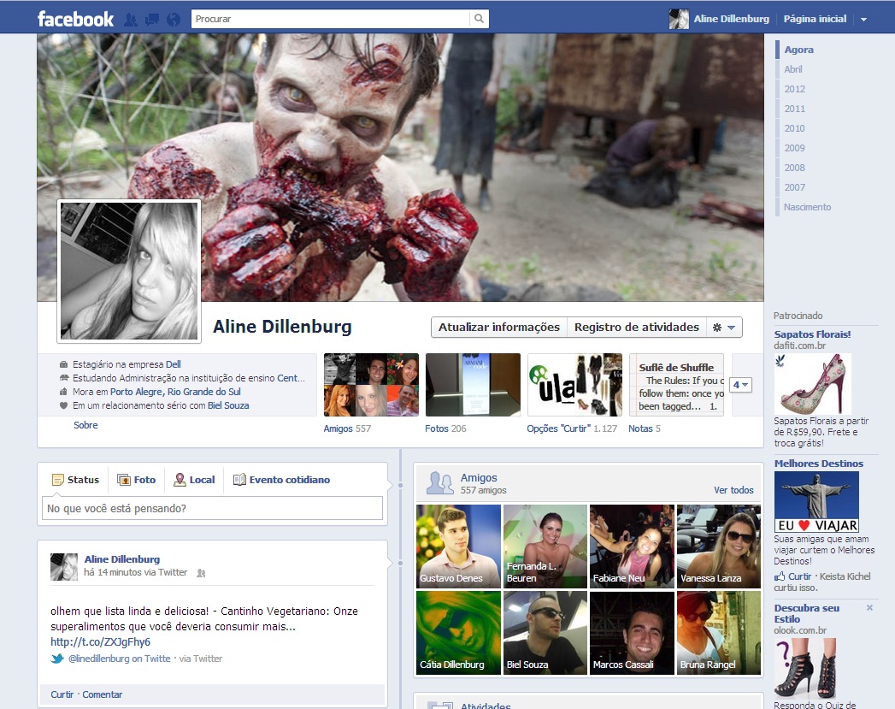Open Opções "Curtir" thumbnail
The width and height of the screenshot is (895, 709).
(574, 385)
